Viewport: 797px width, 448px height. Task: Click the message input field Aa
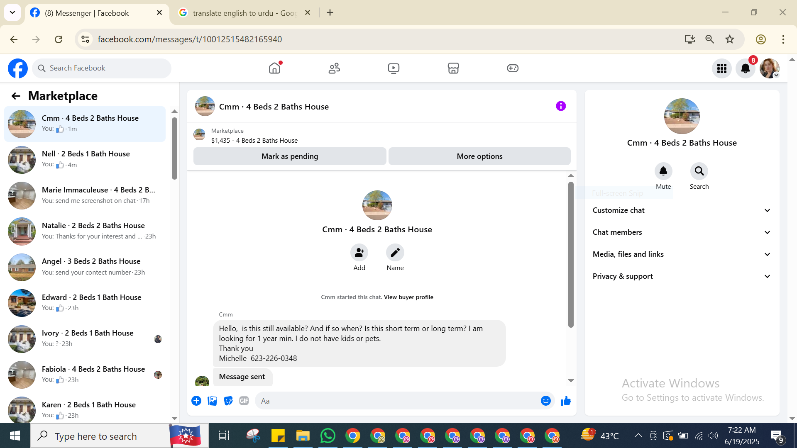(x=396, y=401)
